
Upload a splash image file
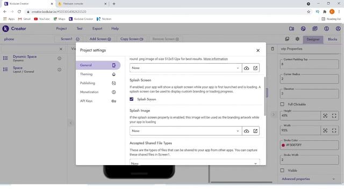click(x=246, y=131)
